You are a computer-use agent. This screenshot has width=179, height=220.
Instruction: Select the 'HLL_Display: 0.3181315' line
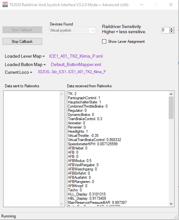point(87,194)
